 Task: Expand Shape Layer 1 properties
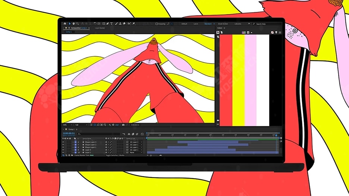[73, 147]
